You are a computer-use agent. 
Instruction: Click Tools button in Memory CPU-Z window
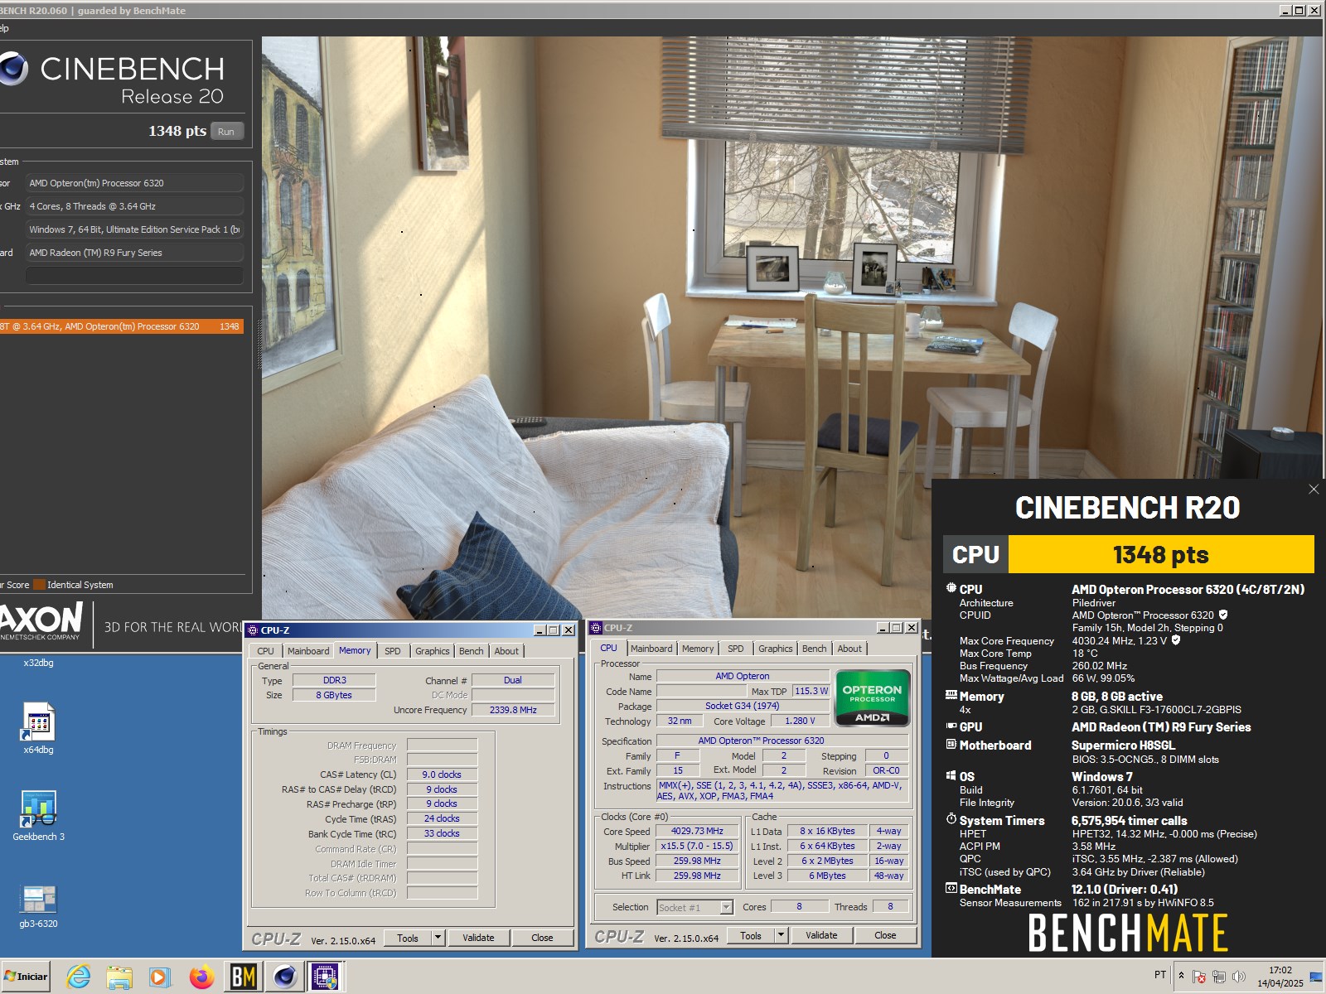408,938
